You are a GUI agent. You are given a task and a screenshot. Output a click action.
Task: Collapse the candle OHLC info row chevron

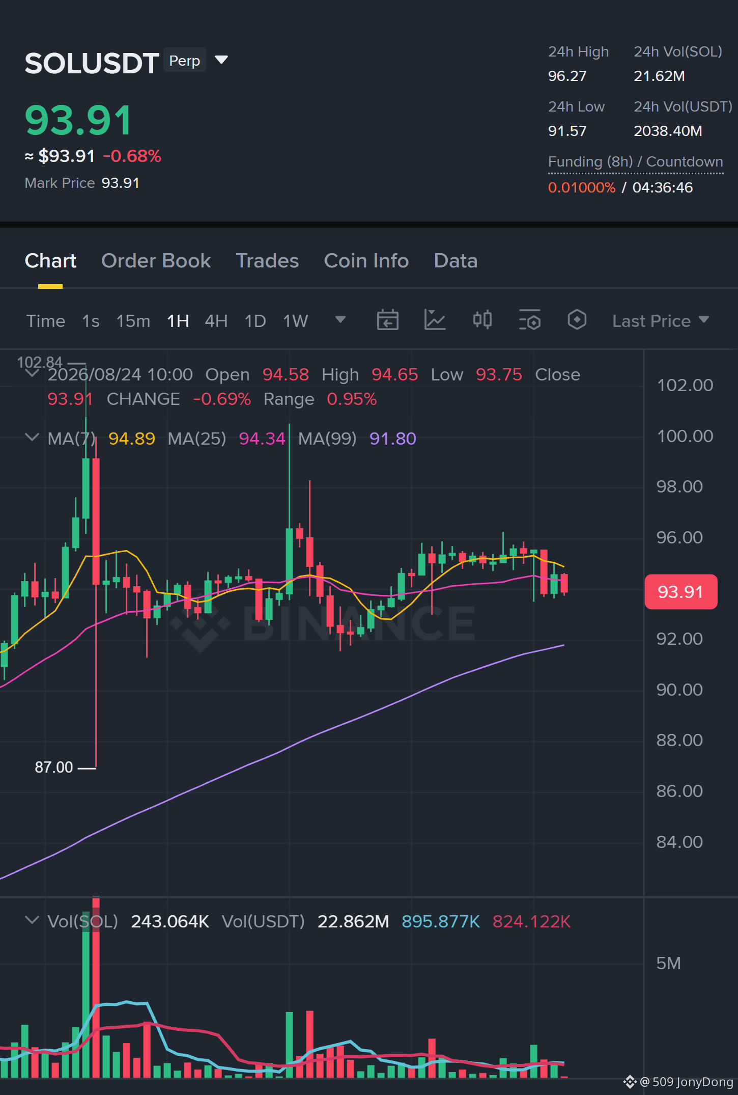(32, 374)
